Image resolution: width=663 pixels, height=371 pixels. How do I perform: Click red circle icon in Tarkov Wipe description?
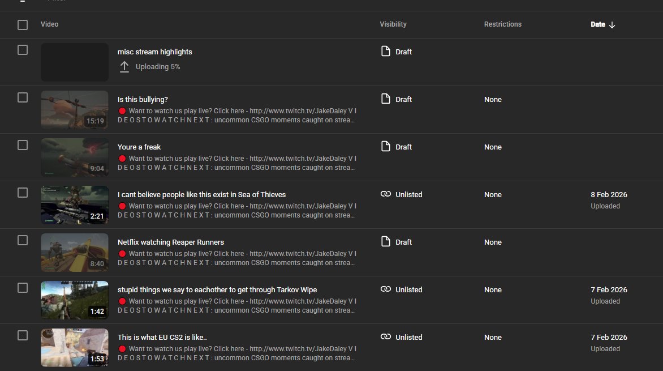(x=122, y=301)
